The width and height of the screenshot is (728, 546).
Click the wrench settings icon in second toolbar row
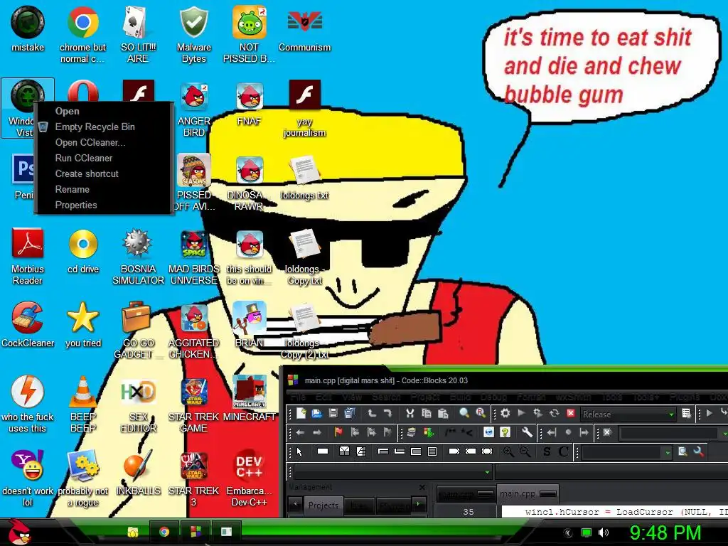coord(527,433)
